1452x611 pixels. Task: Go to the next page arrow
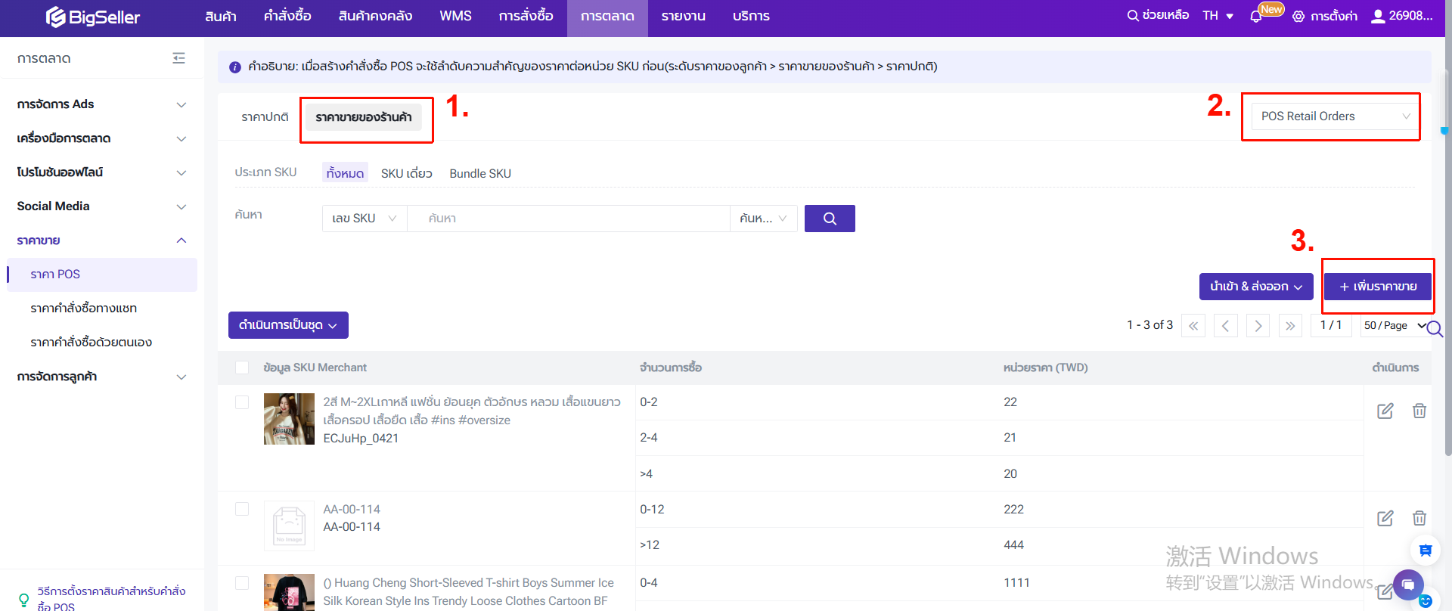1258,326
